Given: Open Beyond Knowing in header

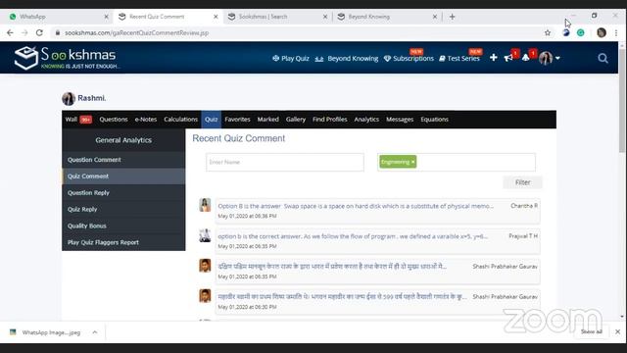Looking at the screenshot, I should click(347, 59).
